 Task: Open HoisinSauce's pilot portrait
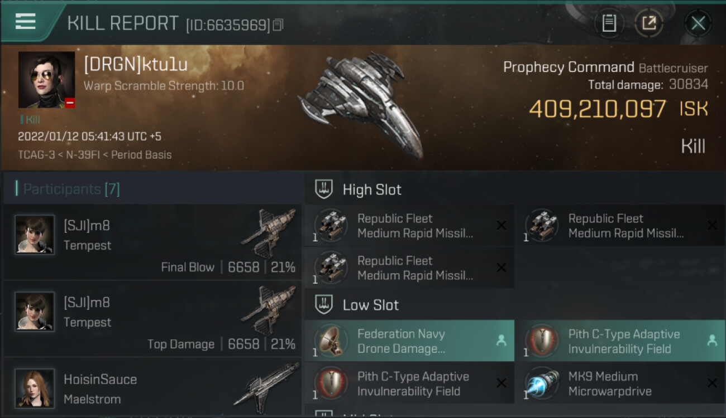(x=35, y=388)
